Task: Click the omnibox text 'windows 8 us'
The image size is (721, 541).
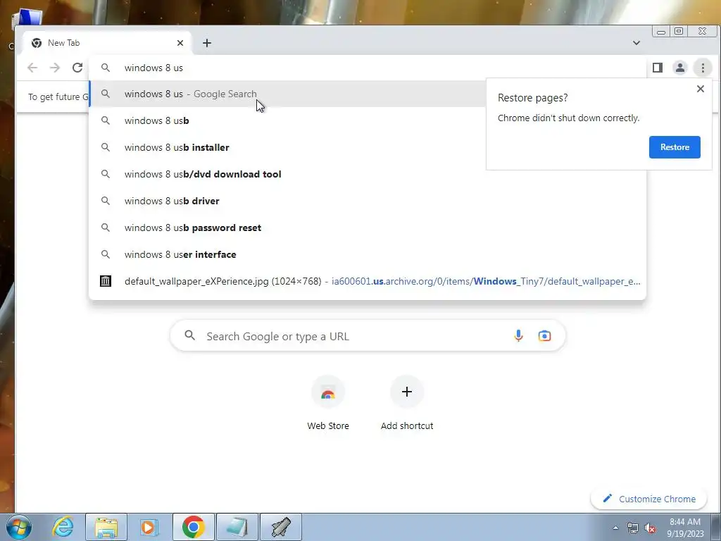Action: coord(153,68)
